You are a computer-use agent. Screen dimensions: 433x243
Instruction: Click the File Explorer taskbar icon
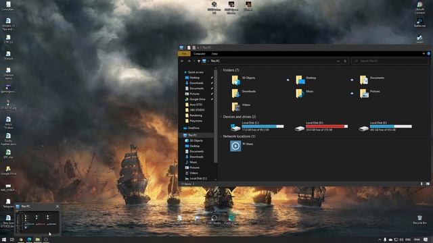pyautogui.click(x=38, y=240)
